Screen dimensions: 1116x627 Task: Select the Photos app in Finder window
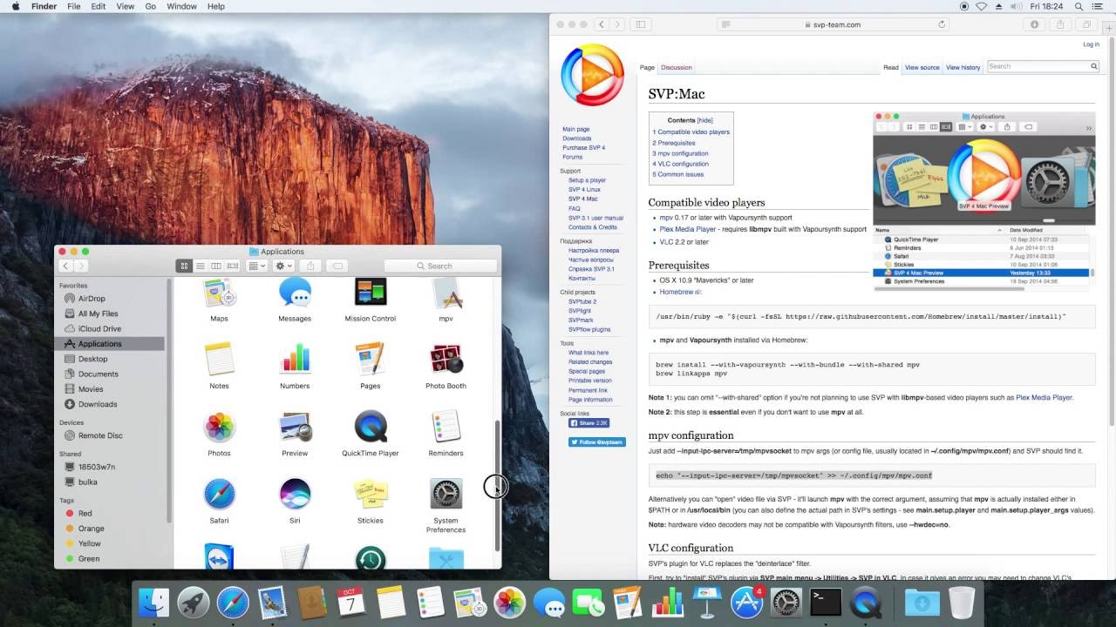tap(219, 427)
